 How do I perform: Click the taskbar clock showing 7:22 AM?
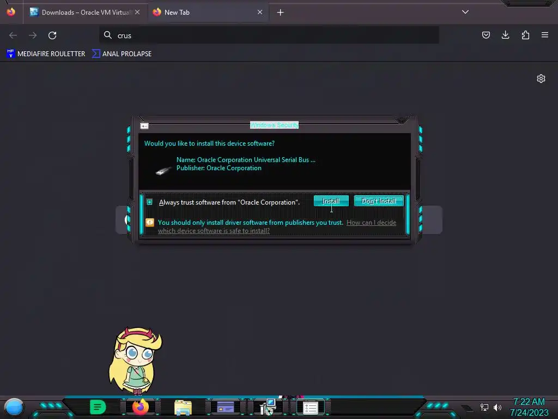pos(529,407)
